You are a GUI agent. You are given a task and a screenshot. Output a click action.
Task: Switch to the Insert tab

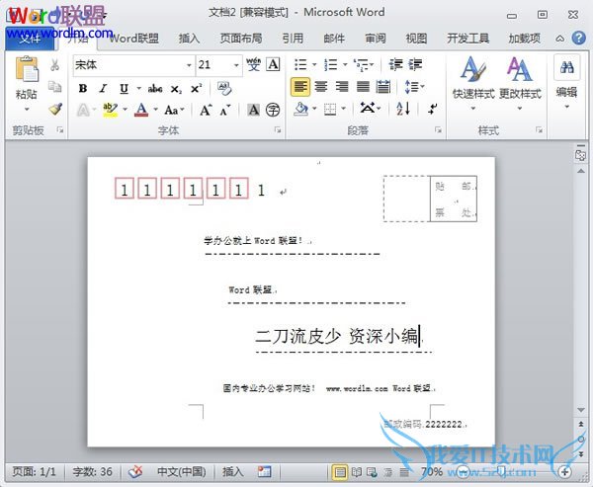tap(189, 39)
